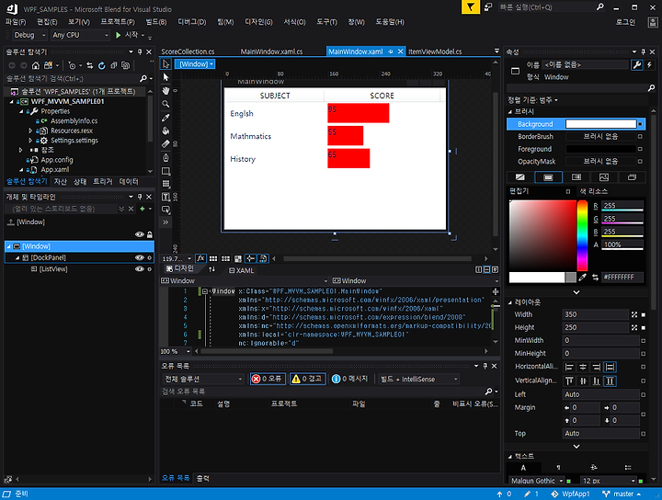Switch to ScoreCollection.cs tab
The height and width of the screenshot is (500, 662).
(188, 51)
